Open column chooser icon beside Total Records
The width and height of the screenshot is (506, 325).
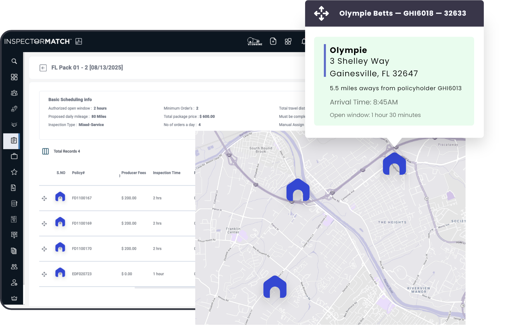tap(46, 151)
